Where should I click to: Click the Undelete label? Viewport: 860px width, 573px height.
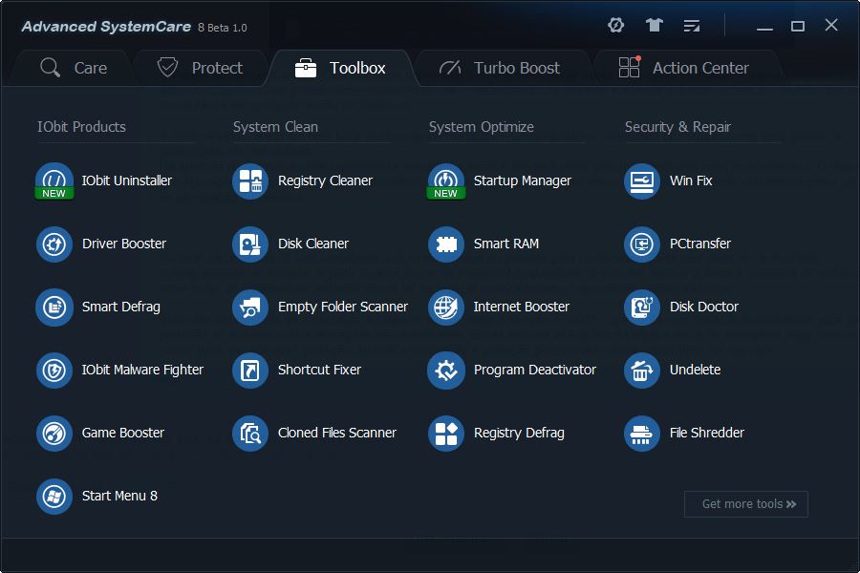pos(695,371)
